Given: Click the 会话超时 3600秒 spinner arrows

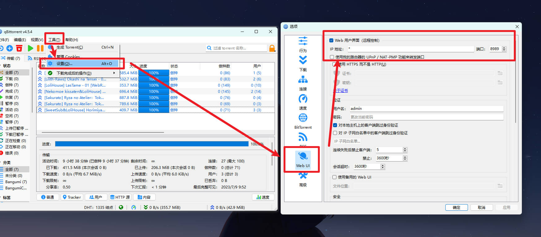Looking at the screenshot, I should 383,166.
